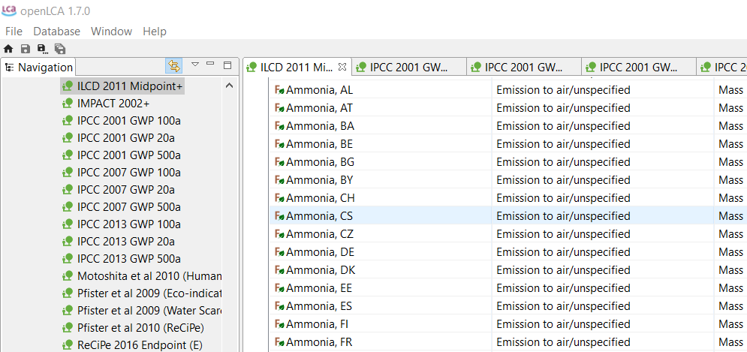The height and width of the screenshot is (352, 747).
Task: Select IPCC 2001 GWP 500a method
Action: tap(128, 155)
